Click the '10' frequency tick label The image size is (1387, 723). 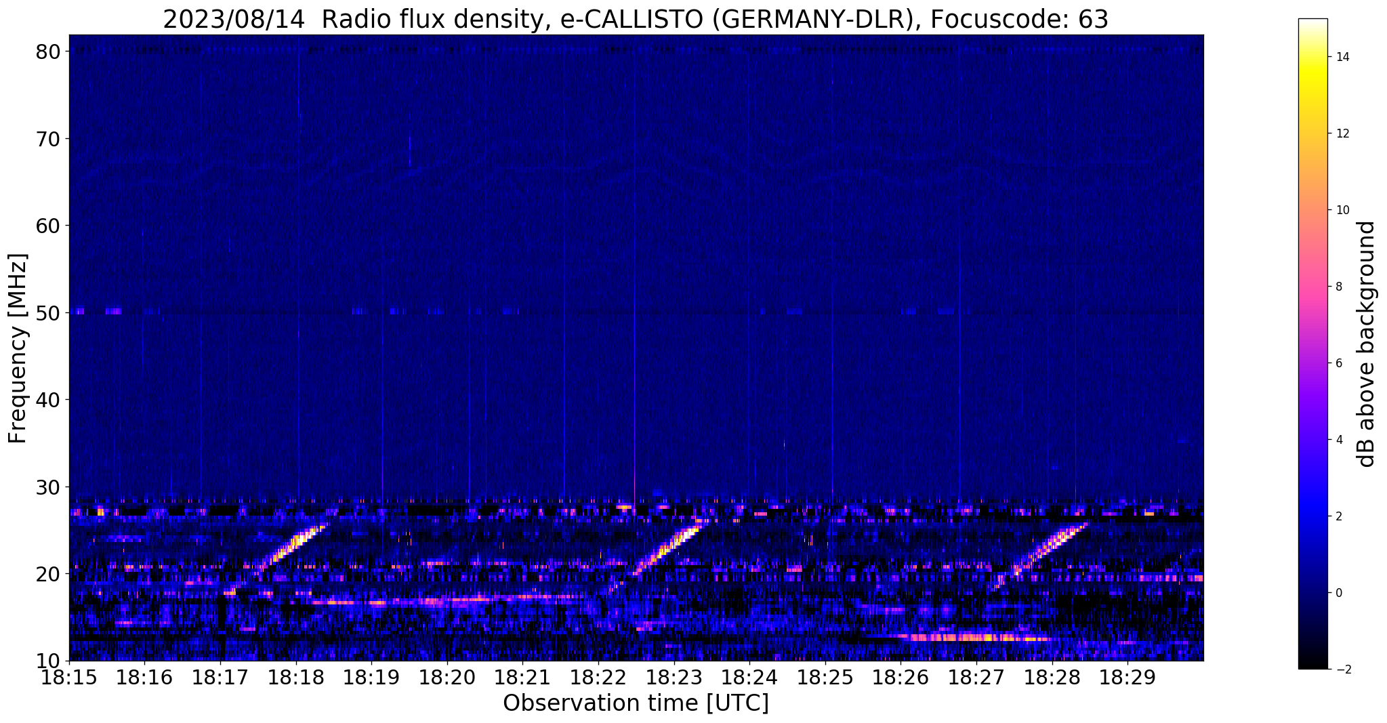tap(49, 661)
